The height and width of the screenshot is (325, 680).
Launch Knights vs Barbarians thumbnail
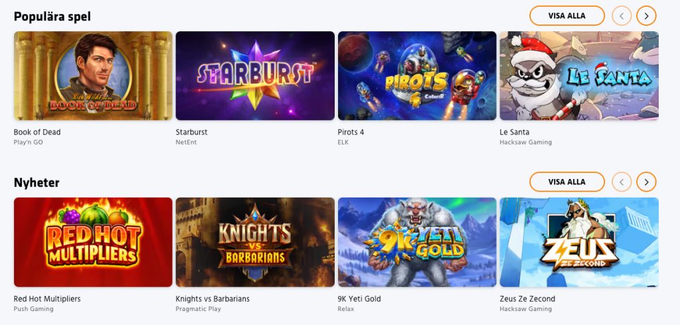255,242
